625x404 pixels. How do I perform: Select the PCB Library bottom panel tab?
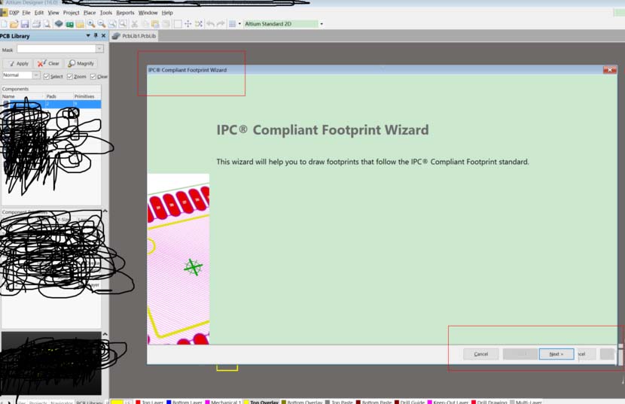tap(90, 402)
